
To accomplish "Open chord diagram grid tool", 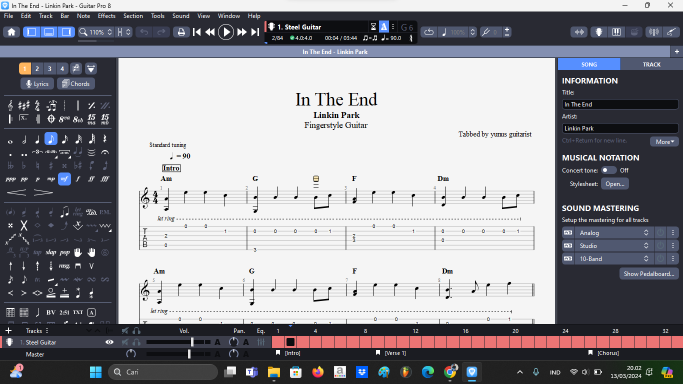I will tap(10, 312).
